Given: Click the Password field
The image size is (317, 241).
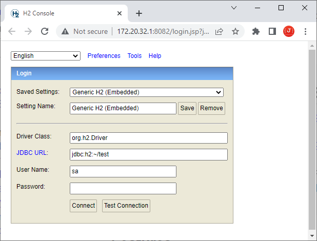Looking at the screenshot, I should (x=123, y=188).
